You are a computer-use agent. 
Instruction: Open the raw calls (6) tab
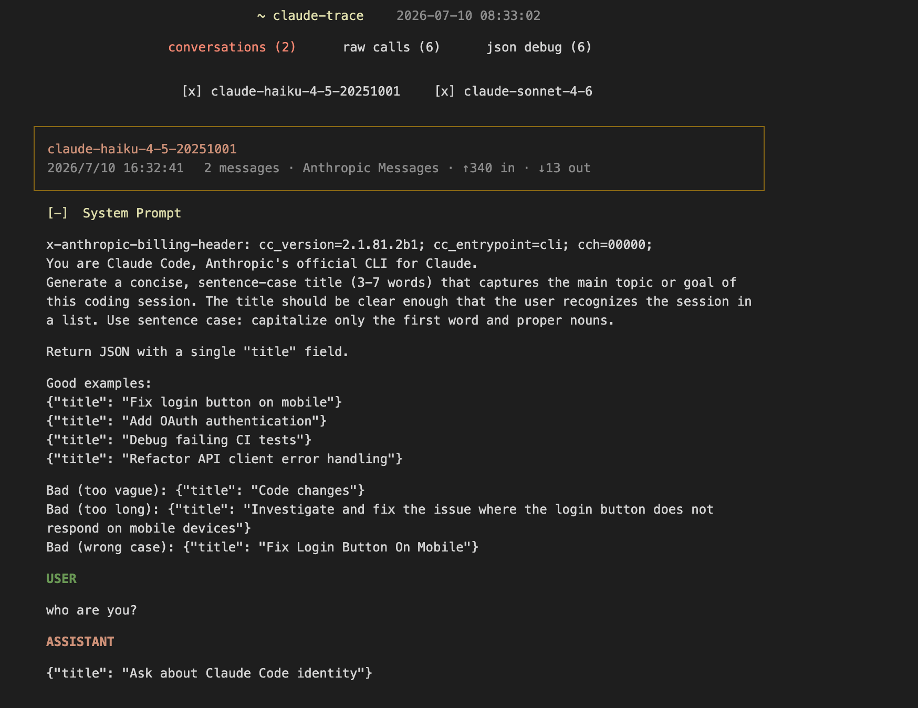(391, 47)
